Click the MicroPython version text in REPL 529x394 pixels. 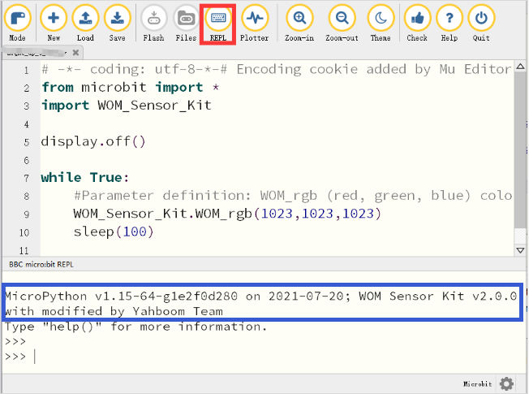[x=260, y=304]
